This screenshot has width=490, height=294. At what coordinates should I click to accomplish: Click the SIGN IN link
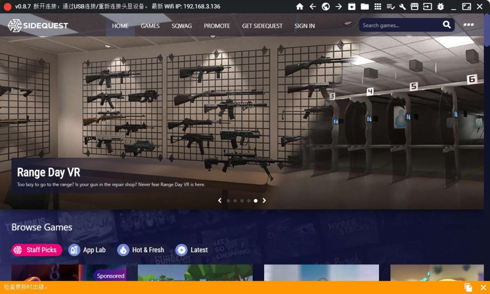click(x=305, y=26)
